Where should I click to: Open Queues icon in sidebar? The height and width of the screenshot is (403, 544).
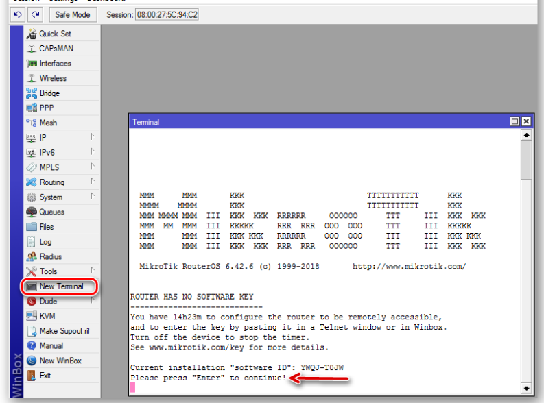tap(32, 212)
